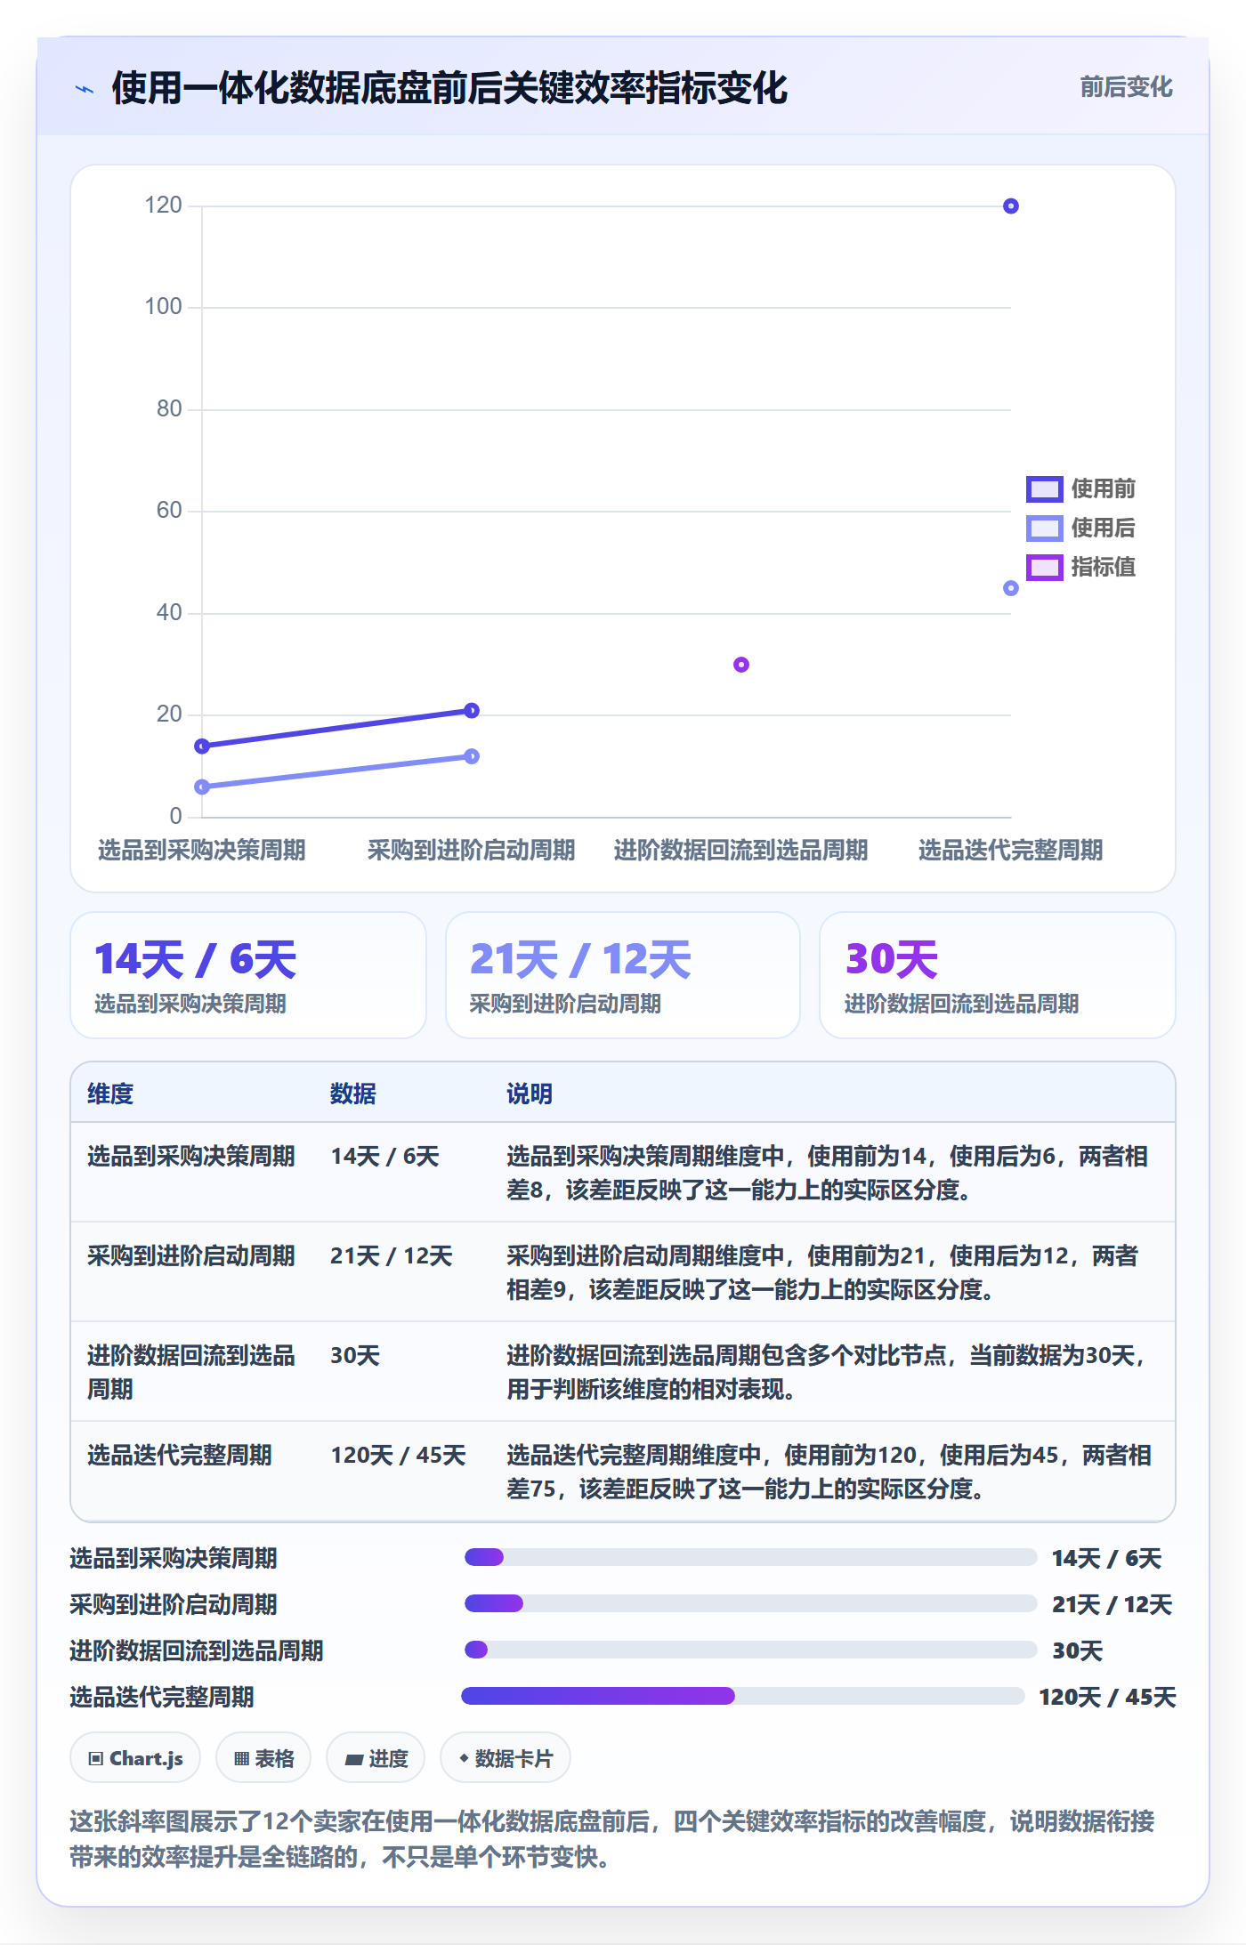Viewport: 1246px width, 1945px height.
Task: Click the lightning icon beside the chart title
Action: click(x=85, y=89)
